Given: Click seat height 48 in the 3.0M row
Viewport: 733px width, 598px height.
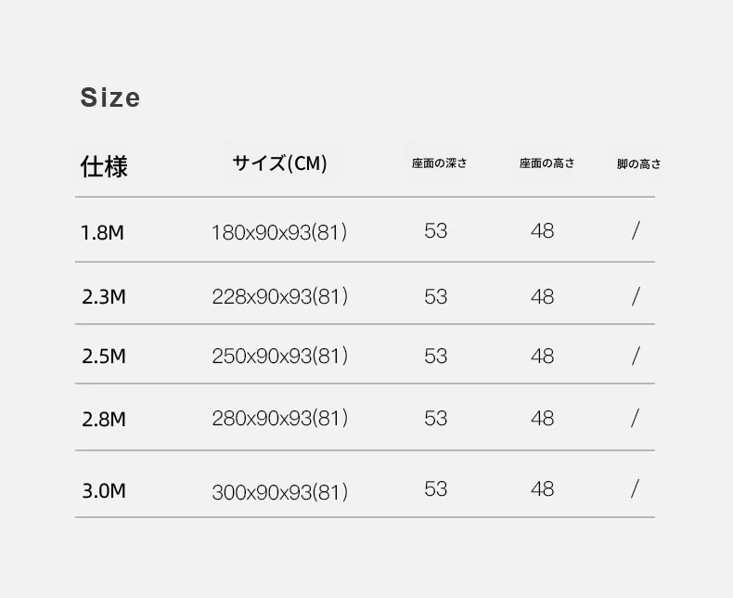Looking at the screenshot, I should [543, 488].
